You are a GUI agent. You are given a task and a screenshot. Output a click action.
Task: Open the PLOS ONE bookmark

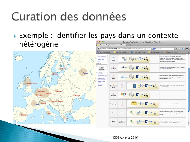pos(139,52)
